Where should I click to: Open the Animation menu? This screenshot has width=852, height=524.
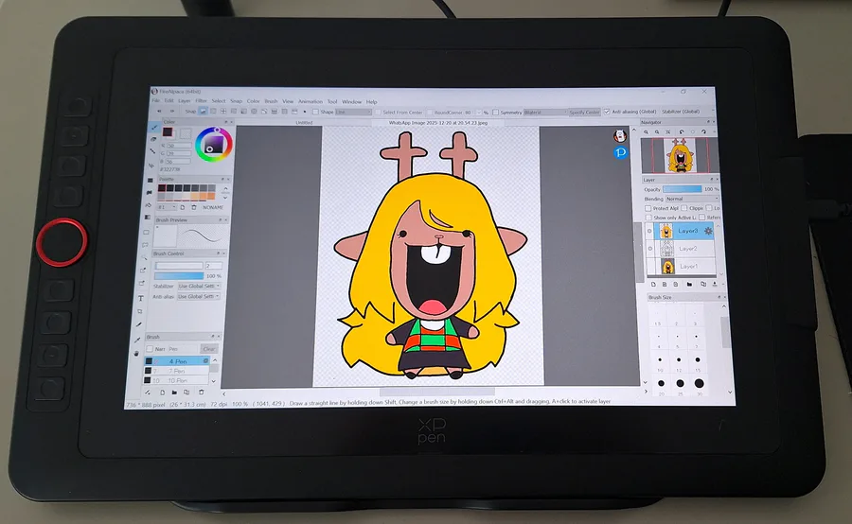311,101
